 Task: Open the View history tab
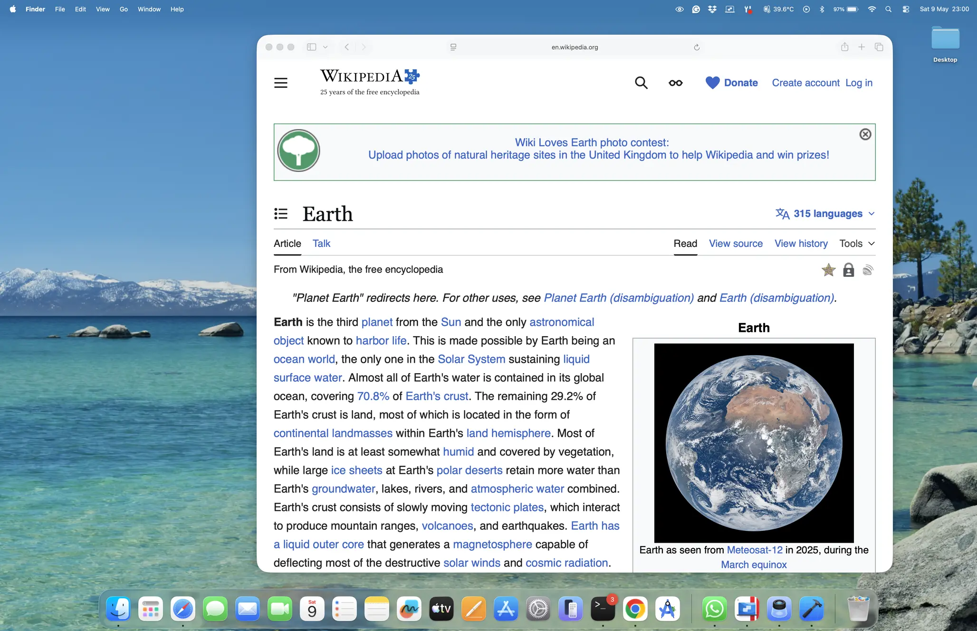click(801, 244)
